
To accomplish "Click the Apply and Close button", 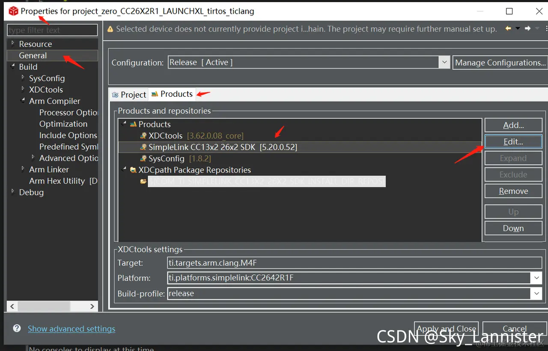I will pyautogui.click(x=447, y=329).
